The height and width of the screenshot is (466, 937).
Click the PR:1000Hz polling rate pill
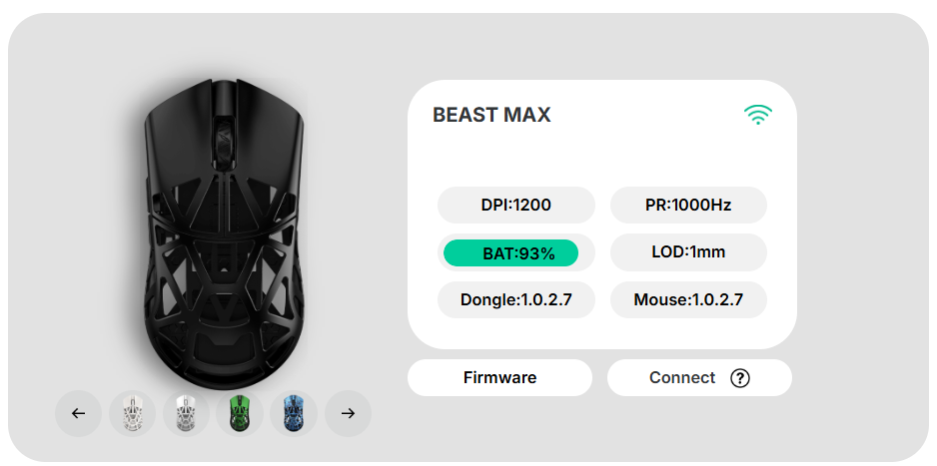[x=688, y=206]
